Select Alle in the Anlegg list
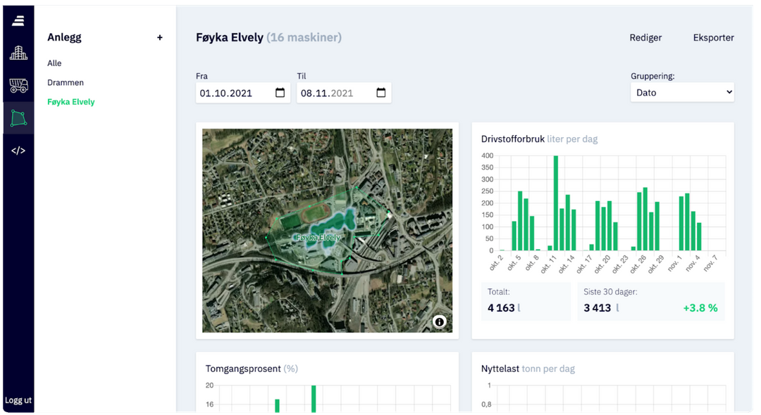 54,63
